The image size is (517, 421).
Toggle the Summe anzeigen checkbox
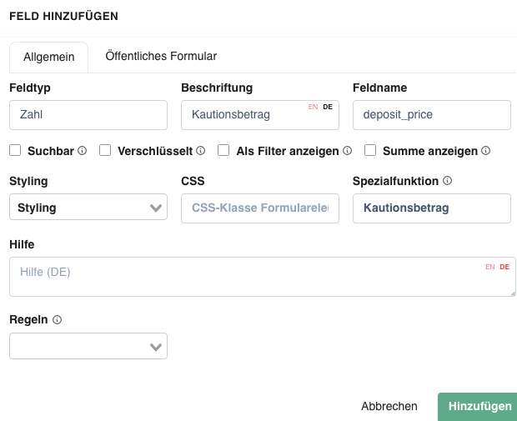[x=370, y=150]
